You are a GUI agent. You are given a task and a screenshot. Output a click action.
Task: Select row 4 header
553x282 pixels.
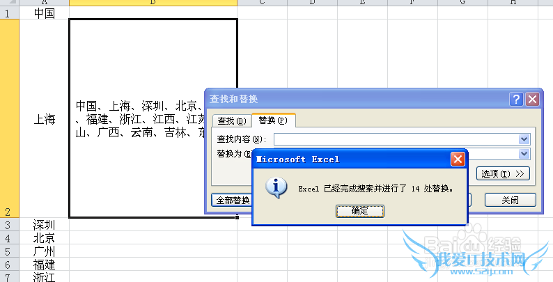click(x=10, y=237)
